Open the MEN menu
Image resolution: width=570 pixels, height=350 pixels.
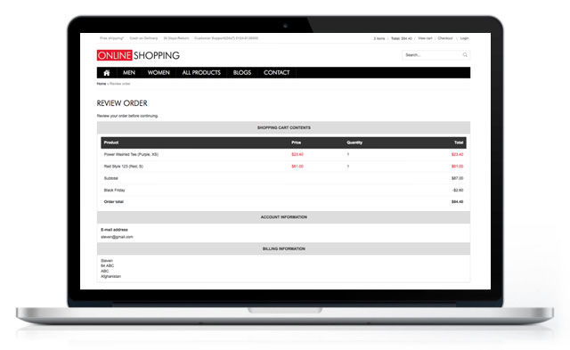(128, 73)
